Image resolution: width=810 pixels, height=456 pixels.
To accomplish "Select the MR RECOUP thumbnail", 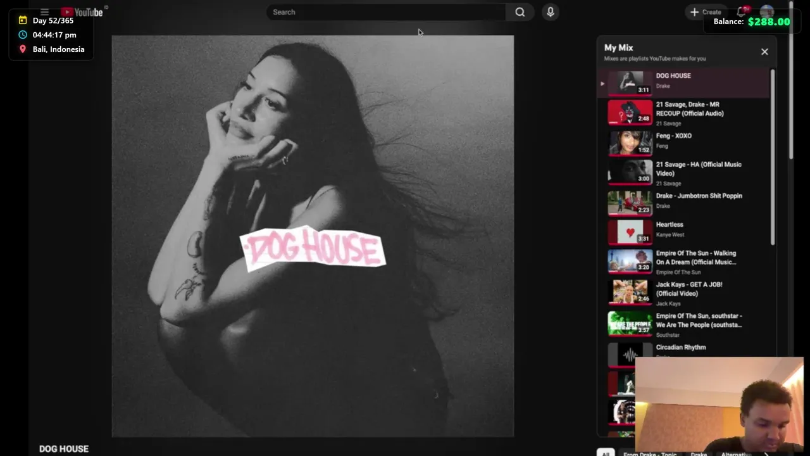I will click(x=630, y=112).
